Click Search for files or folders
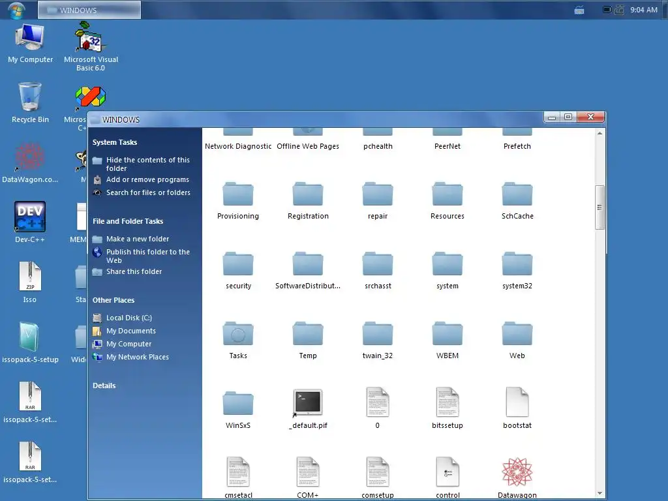This screenshot has height=501, width=668. pyautogui.click(x=148, y=192)
